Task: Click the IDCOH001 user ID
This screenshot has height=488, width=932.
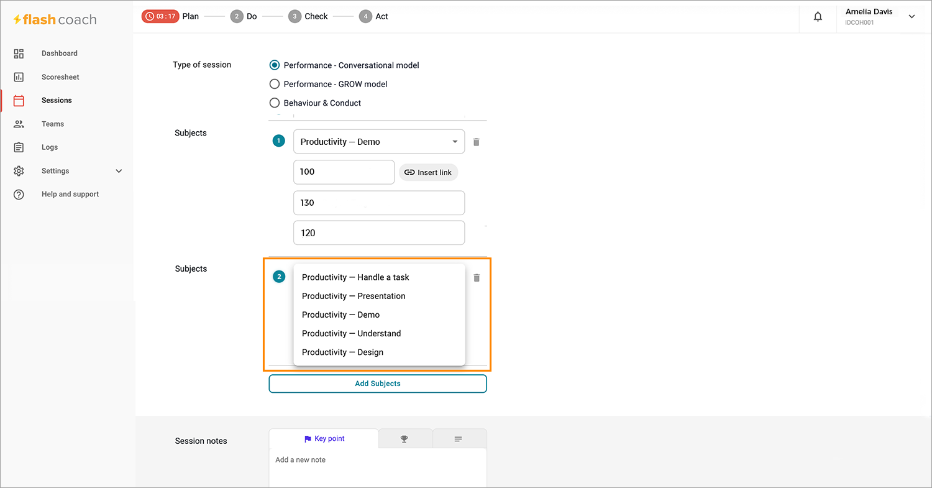Action: pyautogui.click(x=859, y=23)
